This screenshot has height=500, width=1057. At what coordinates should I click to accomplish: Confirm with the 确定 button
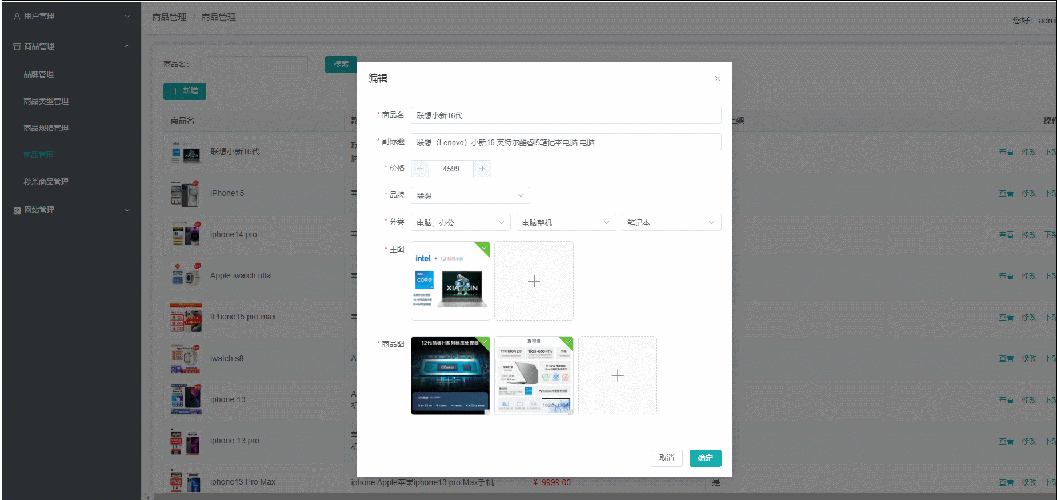[x=706, y=458]
